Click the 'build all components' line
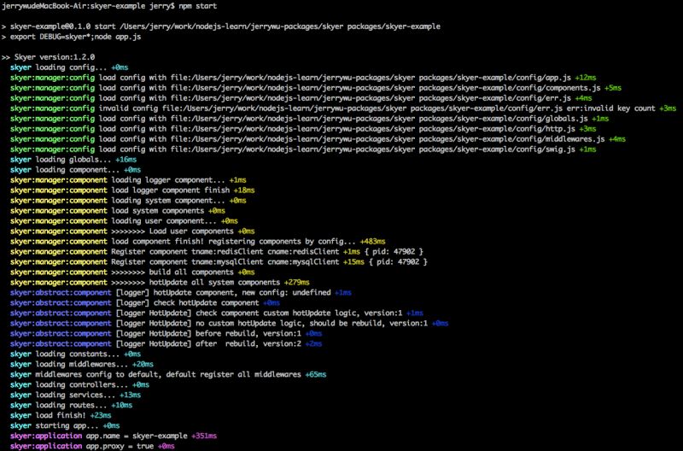This screenshot has height=451, width=683. point(132,272)
